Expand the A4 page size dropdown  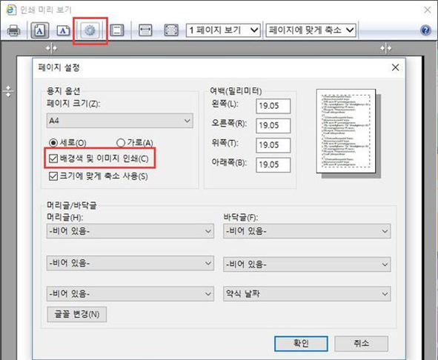pos(119,121)
